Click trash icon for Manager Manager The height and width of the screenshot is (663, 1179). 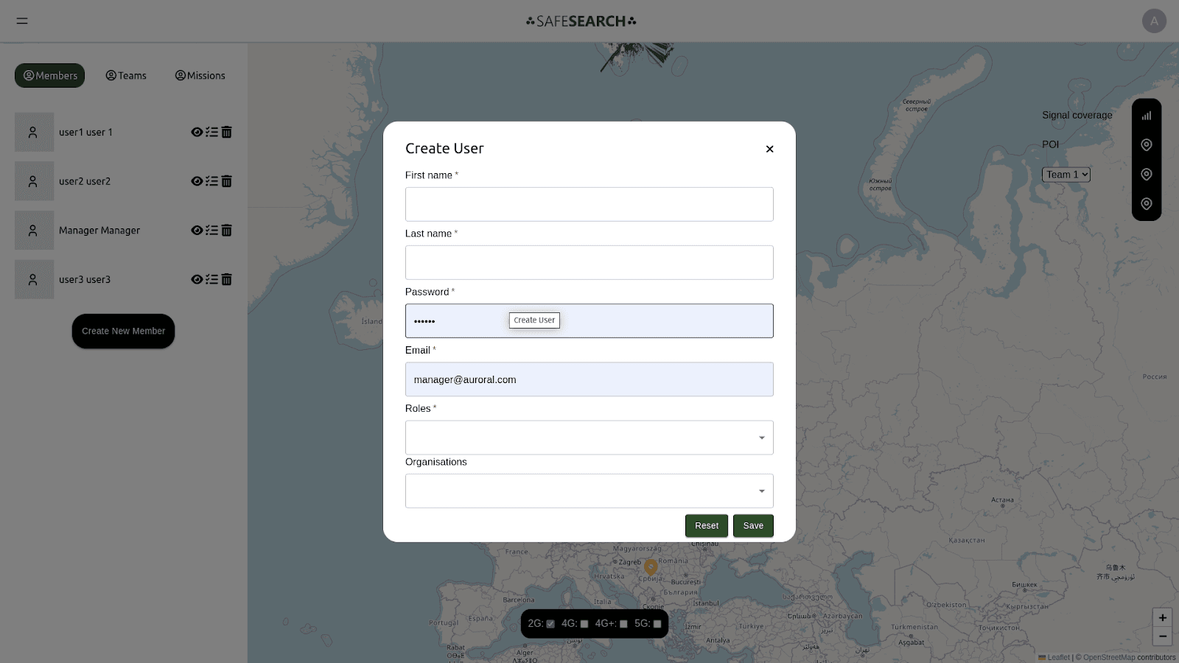click(227, 231)
